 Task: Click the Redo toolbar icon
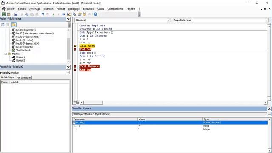tap(48, 14)
